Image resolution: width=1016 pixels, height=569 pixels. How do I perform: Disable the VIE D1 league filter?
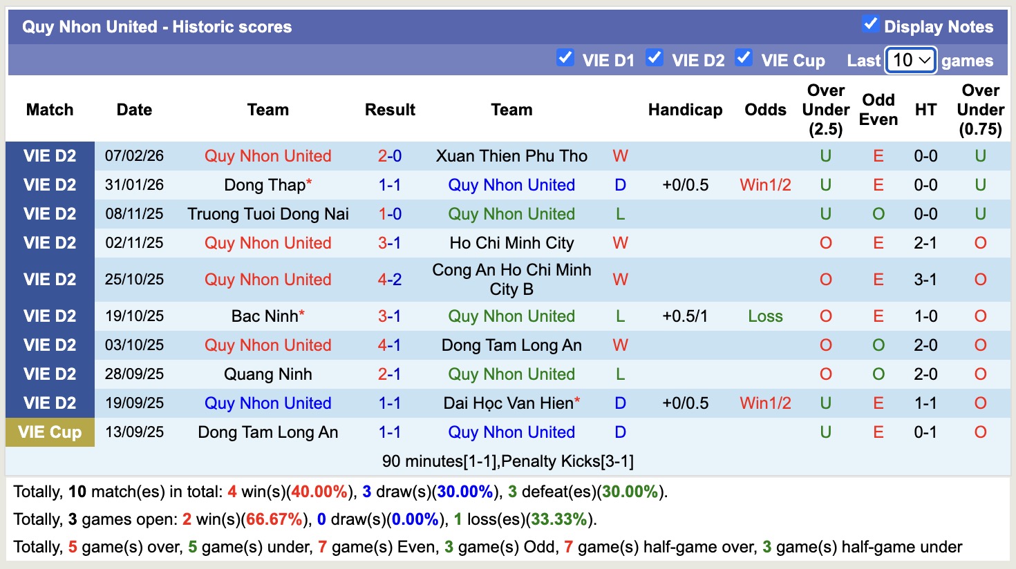coord(567,59)
